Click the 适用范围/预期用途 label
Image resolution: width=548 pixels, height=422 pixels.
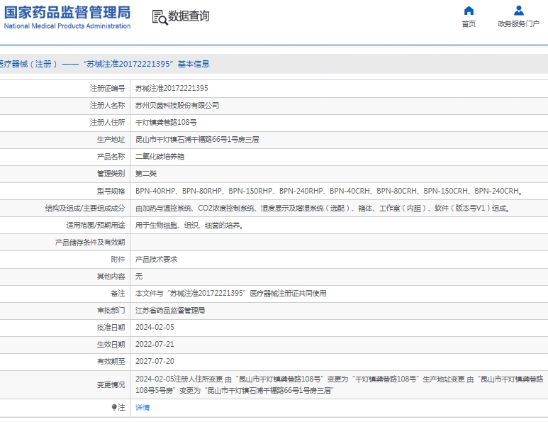(96, 225)
